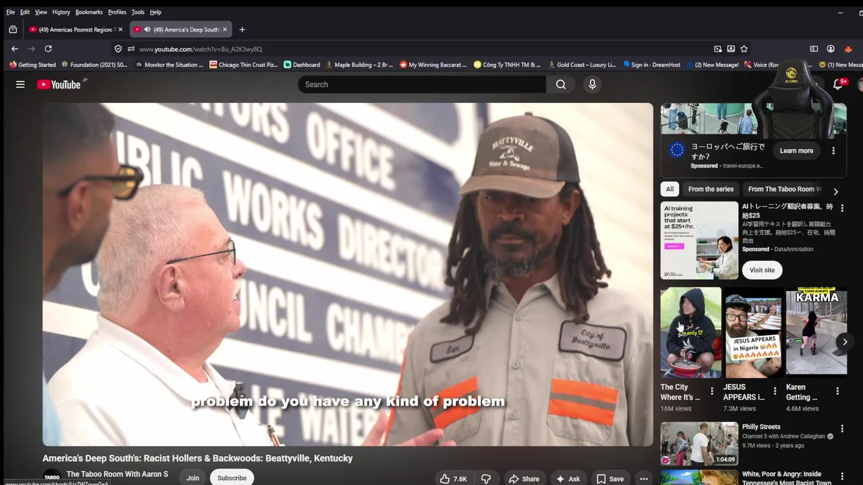Open the YouTube hamburger guide menu
The width and height of the screenshot is (863, 485).
[x=20, y=84]
